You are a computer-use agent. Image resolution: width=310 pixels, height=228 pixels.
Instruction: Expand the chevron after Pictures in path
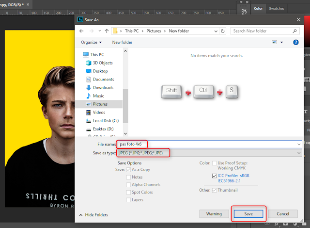[165, 31]
